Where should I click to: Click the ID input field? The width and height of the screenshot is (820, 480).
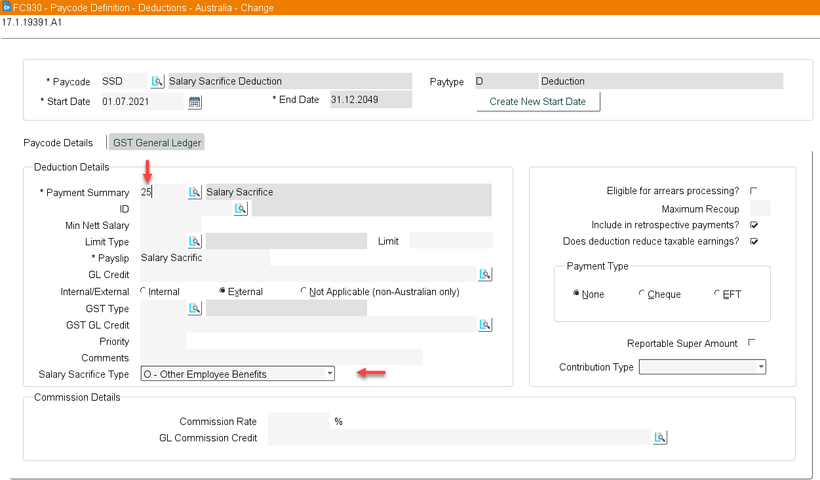coord(186,209)
